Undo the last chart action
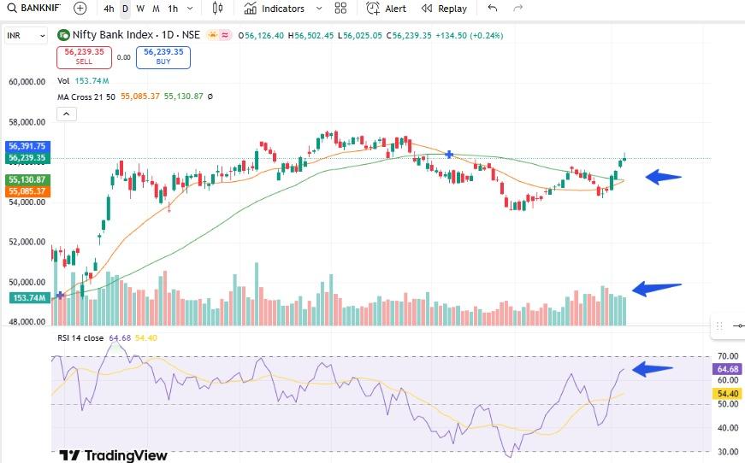 493,8
